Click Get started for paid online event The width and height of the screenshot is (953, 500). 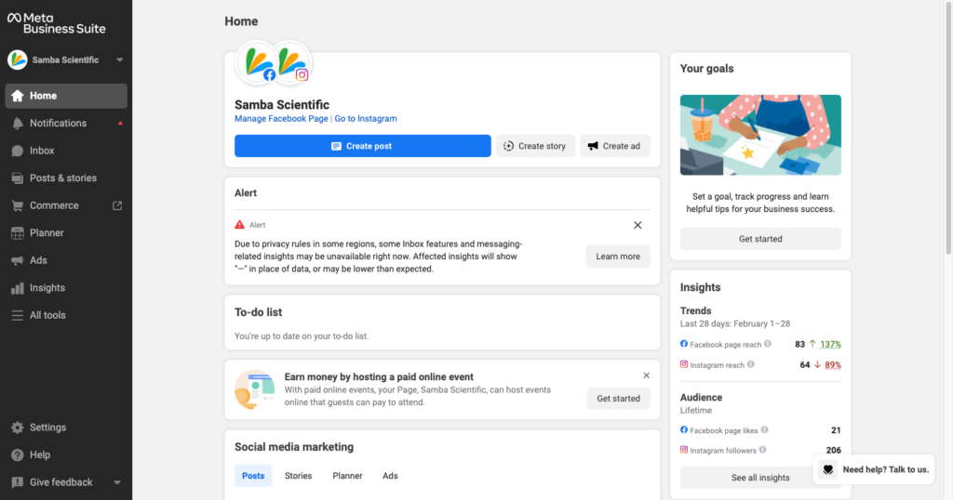618,398
